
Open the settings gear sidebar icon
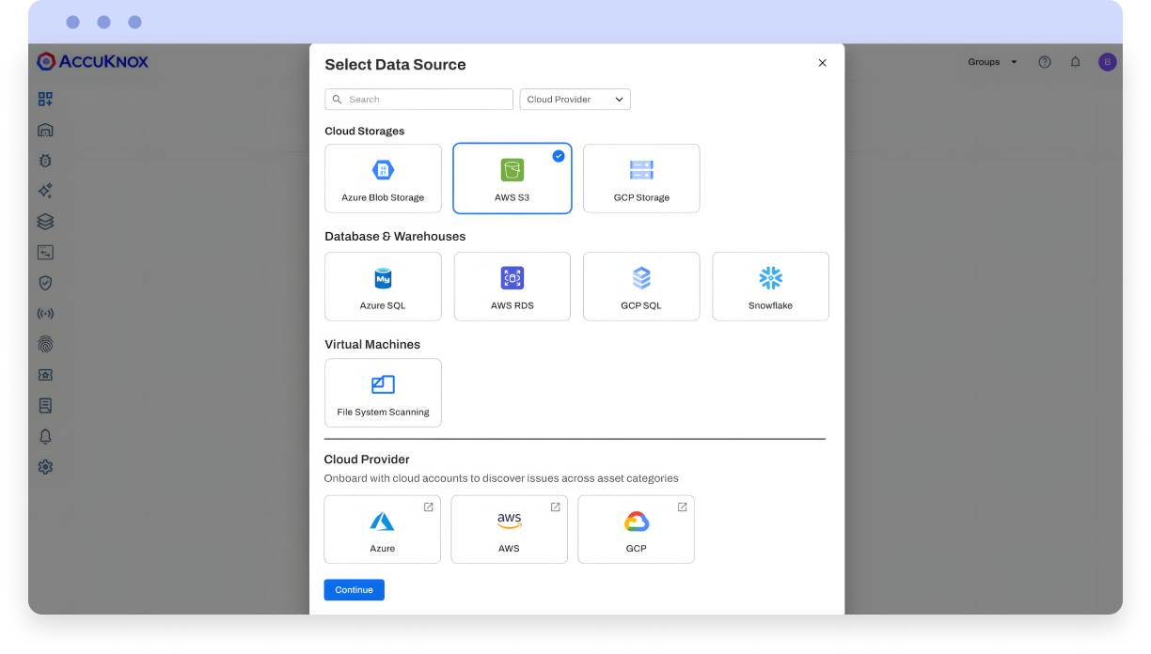click(x=45, y=467)
